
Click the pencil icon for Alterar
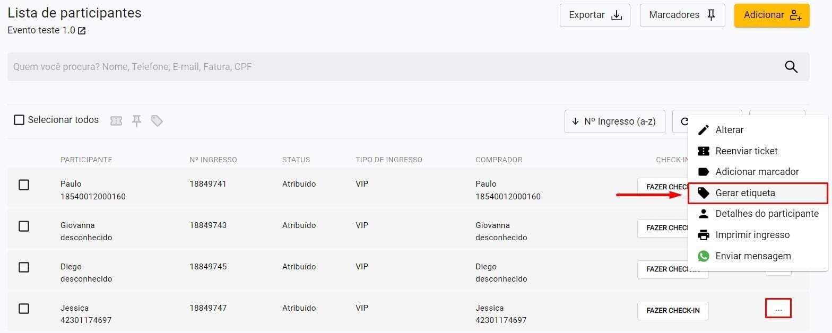[x=704, y=130]
